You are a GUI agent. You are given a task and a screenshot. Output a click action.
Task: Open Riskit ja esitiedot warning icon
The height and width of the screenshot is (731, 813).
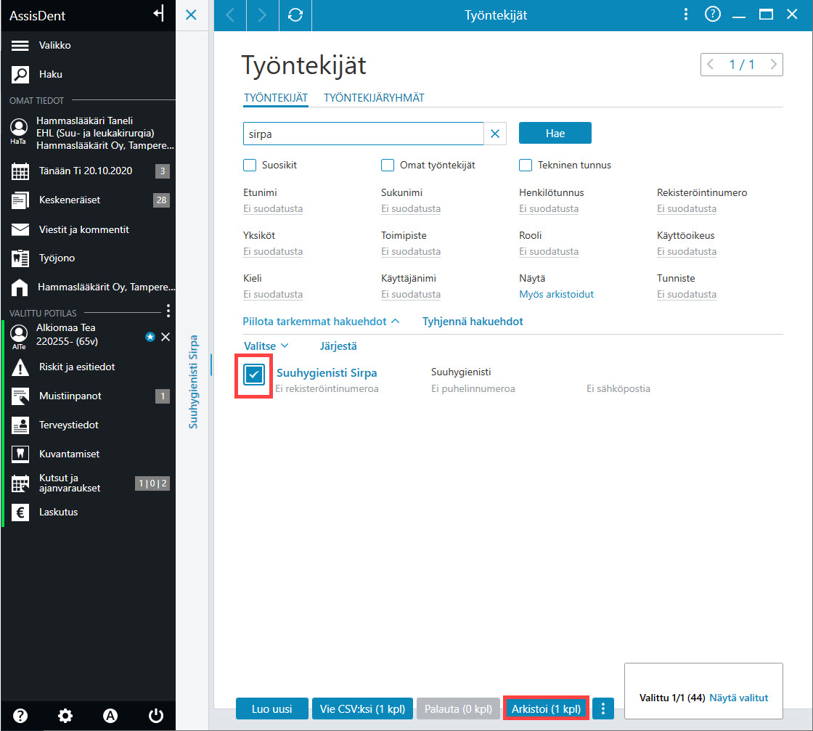click(20, 367)
